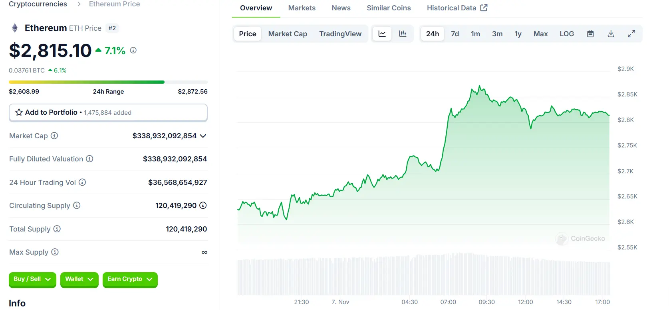669x310 pixels.
Task: Select the 24h time range
Action: coord(433,34)
